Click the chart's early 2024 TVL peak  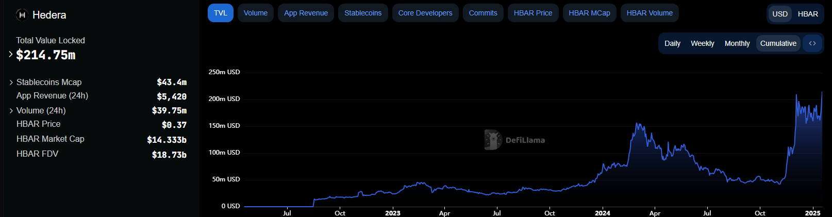[x=638, y=124]
